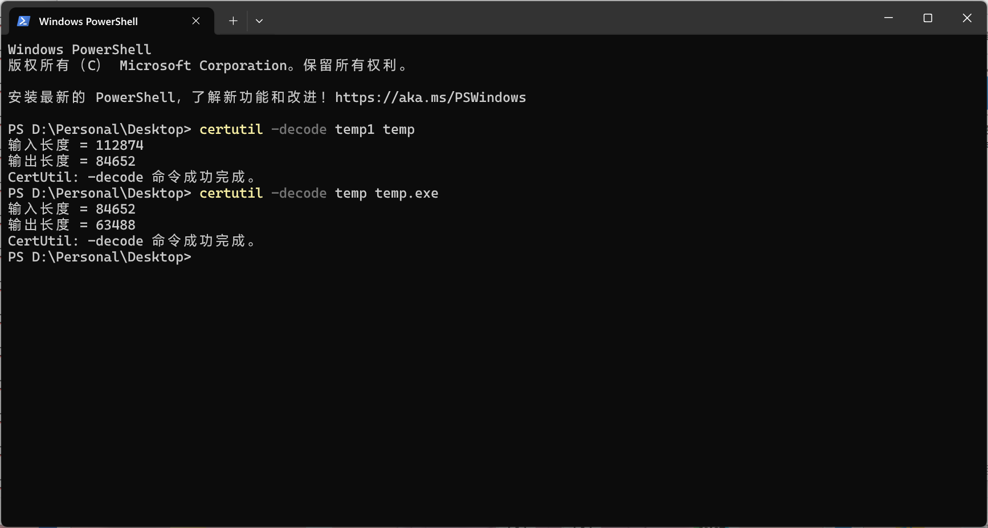
Task: Close the Windows PowerShell tab
Action: pos(196,21)
